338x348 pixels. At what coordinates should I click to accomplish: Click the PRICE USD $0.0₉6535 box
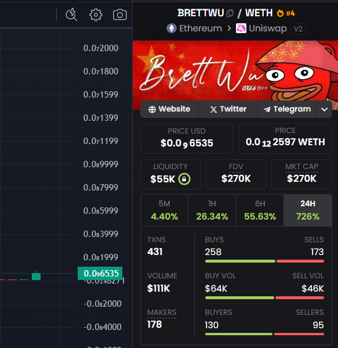(x=187, y=138)
